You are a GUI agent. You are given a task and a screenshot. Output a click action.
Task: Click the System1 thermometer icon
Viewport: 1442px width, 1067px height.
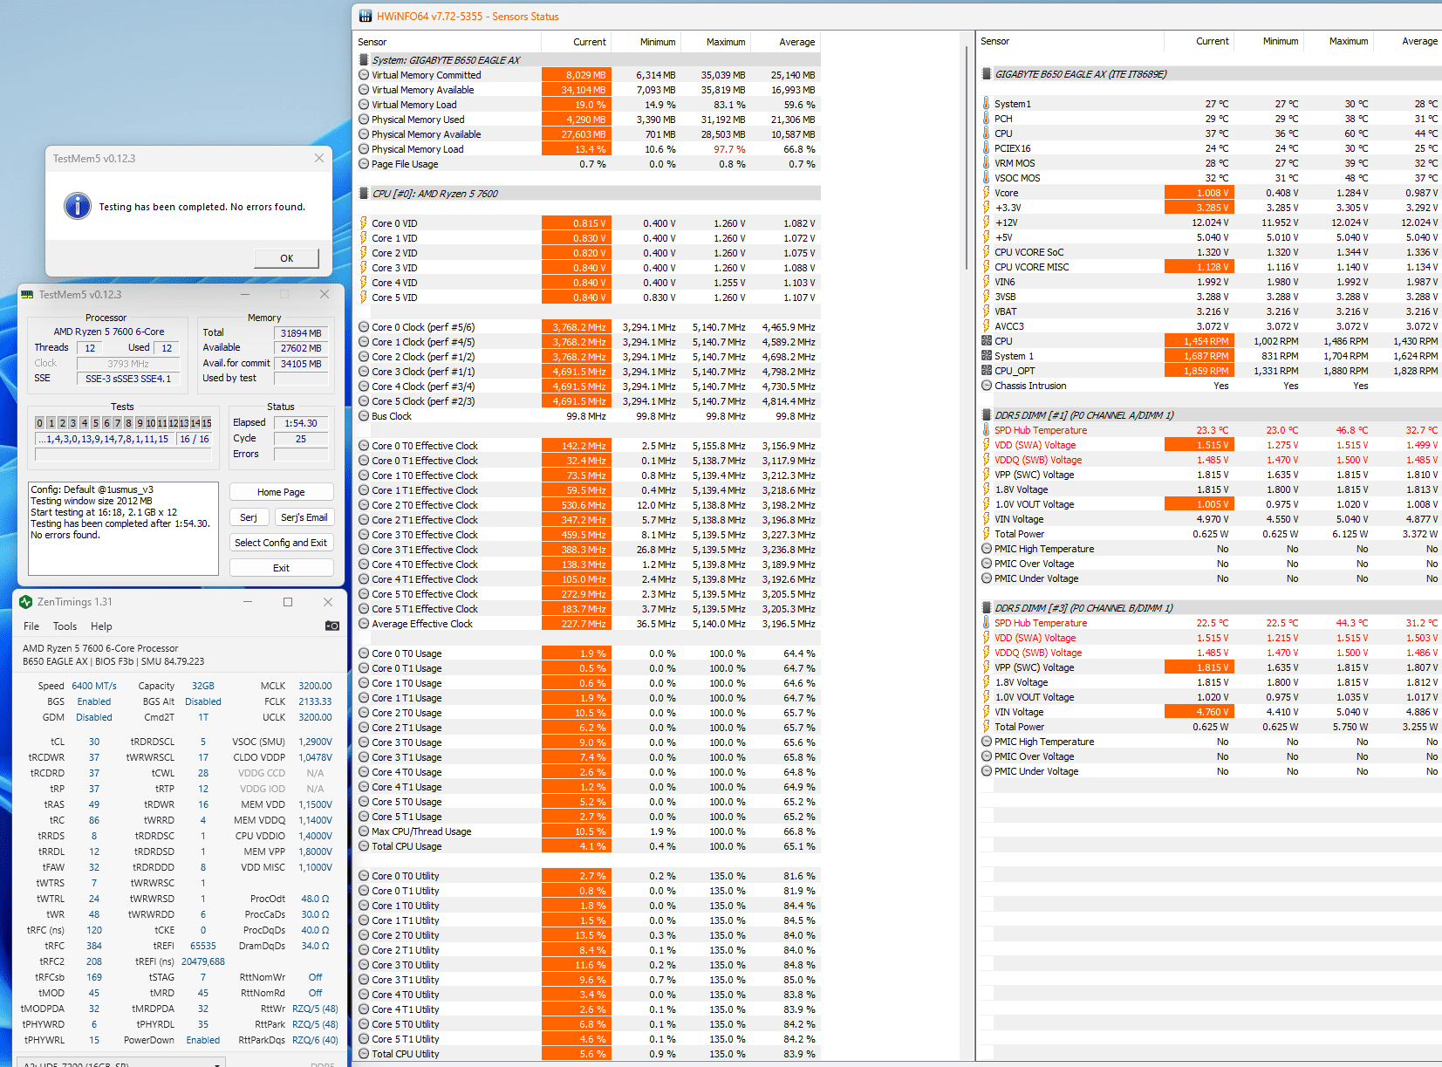tap(987, 104)
